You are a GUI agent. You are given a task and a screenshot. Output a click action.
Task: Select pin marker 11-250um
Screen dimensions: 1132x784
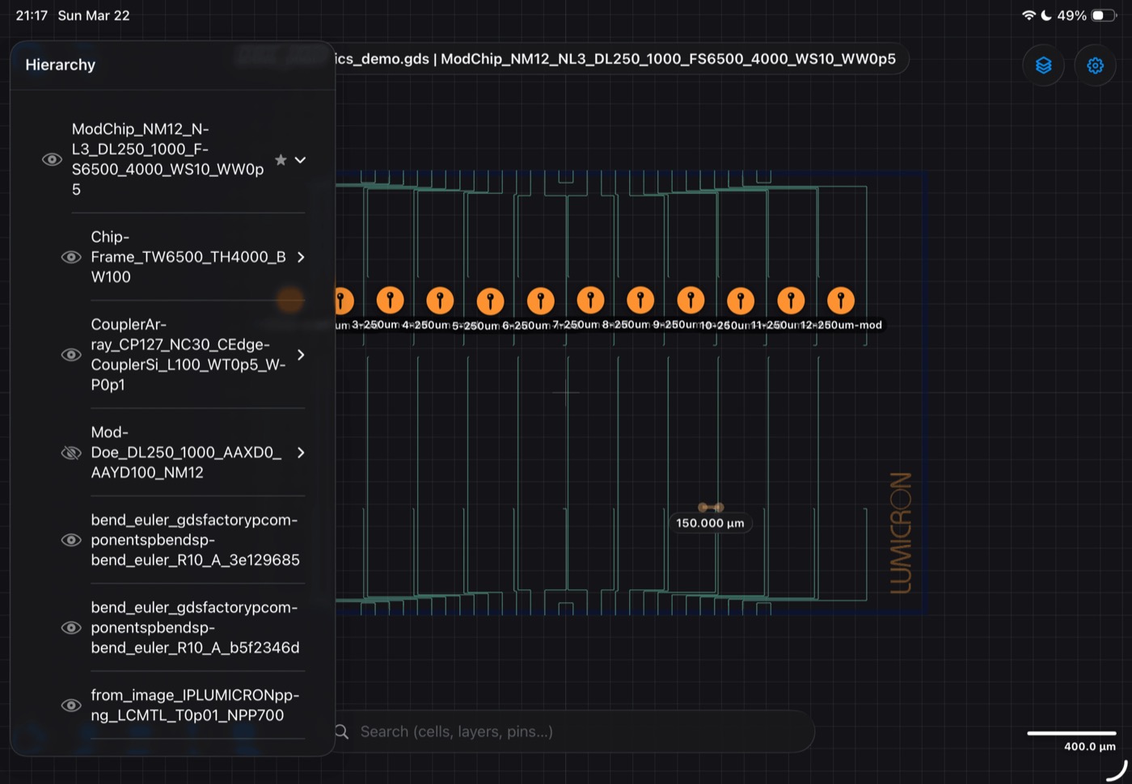coord(791,301)
